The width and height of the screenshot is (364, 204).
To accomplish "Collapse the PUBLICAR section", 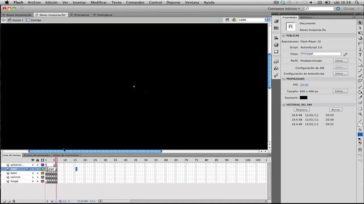I will [x=284, y=36].
